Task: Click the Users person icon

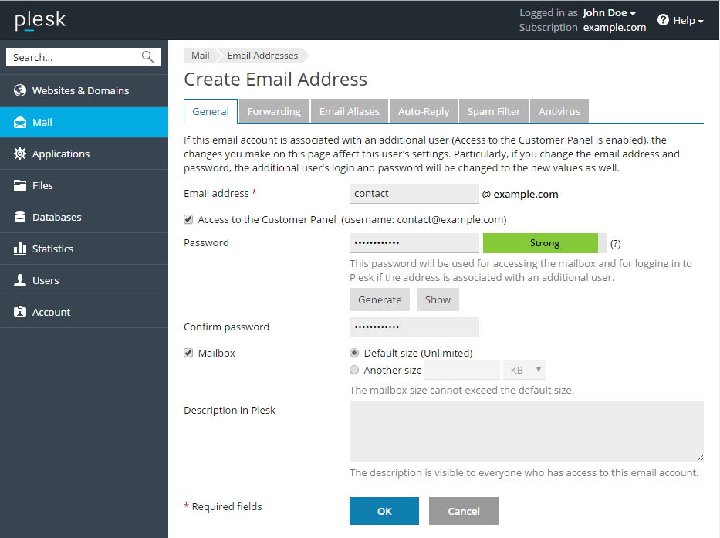Action: pos(20,280)
